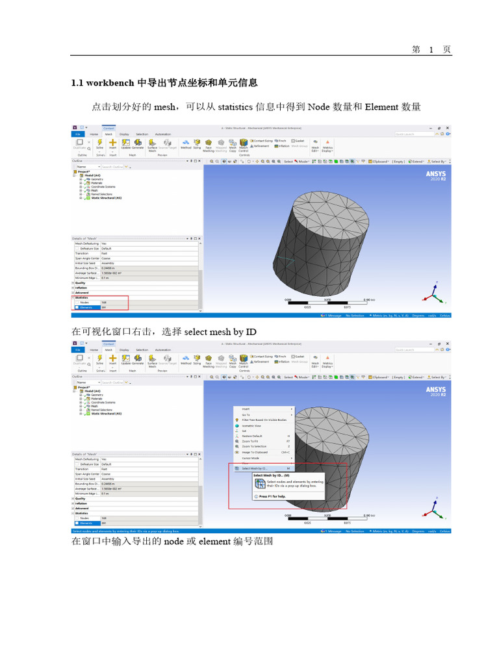The image size is (499, 665).
Task: Switch to the Display tab in the first screenshot
Action: tap(124, 134)
